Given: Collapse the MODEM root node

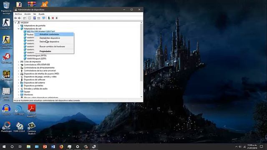Looking at the screenshot, I should point(15,22).
